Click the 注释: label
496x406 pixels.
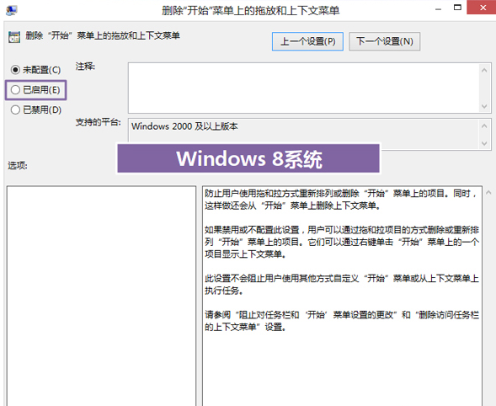(85, 67)
